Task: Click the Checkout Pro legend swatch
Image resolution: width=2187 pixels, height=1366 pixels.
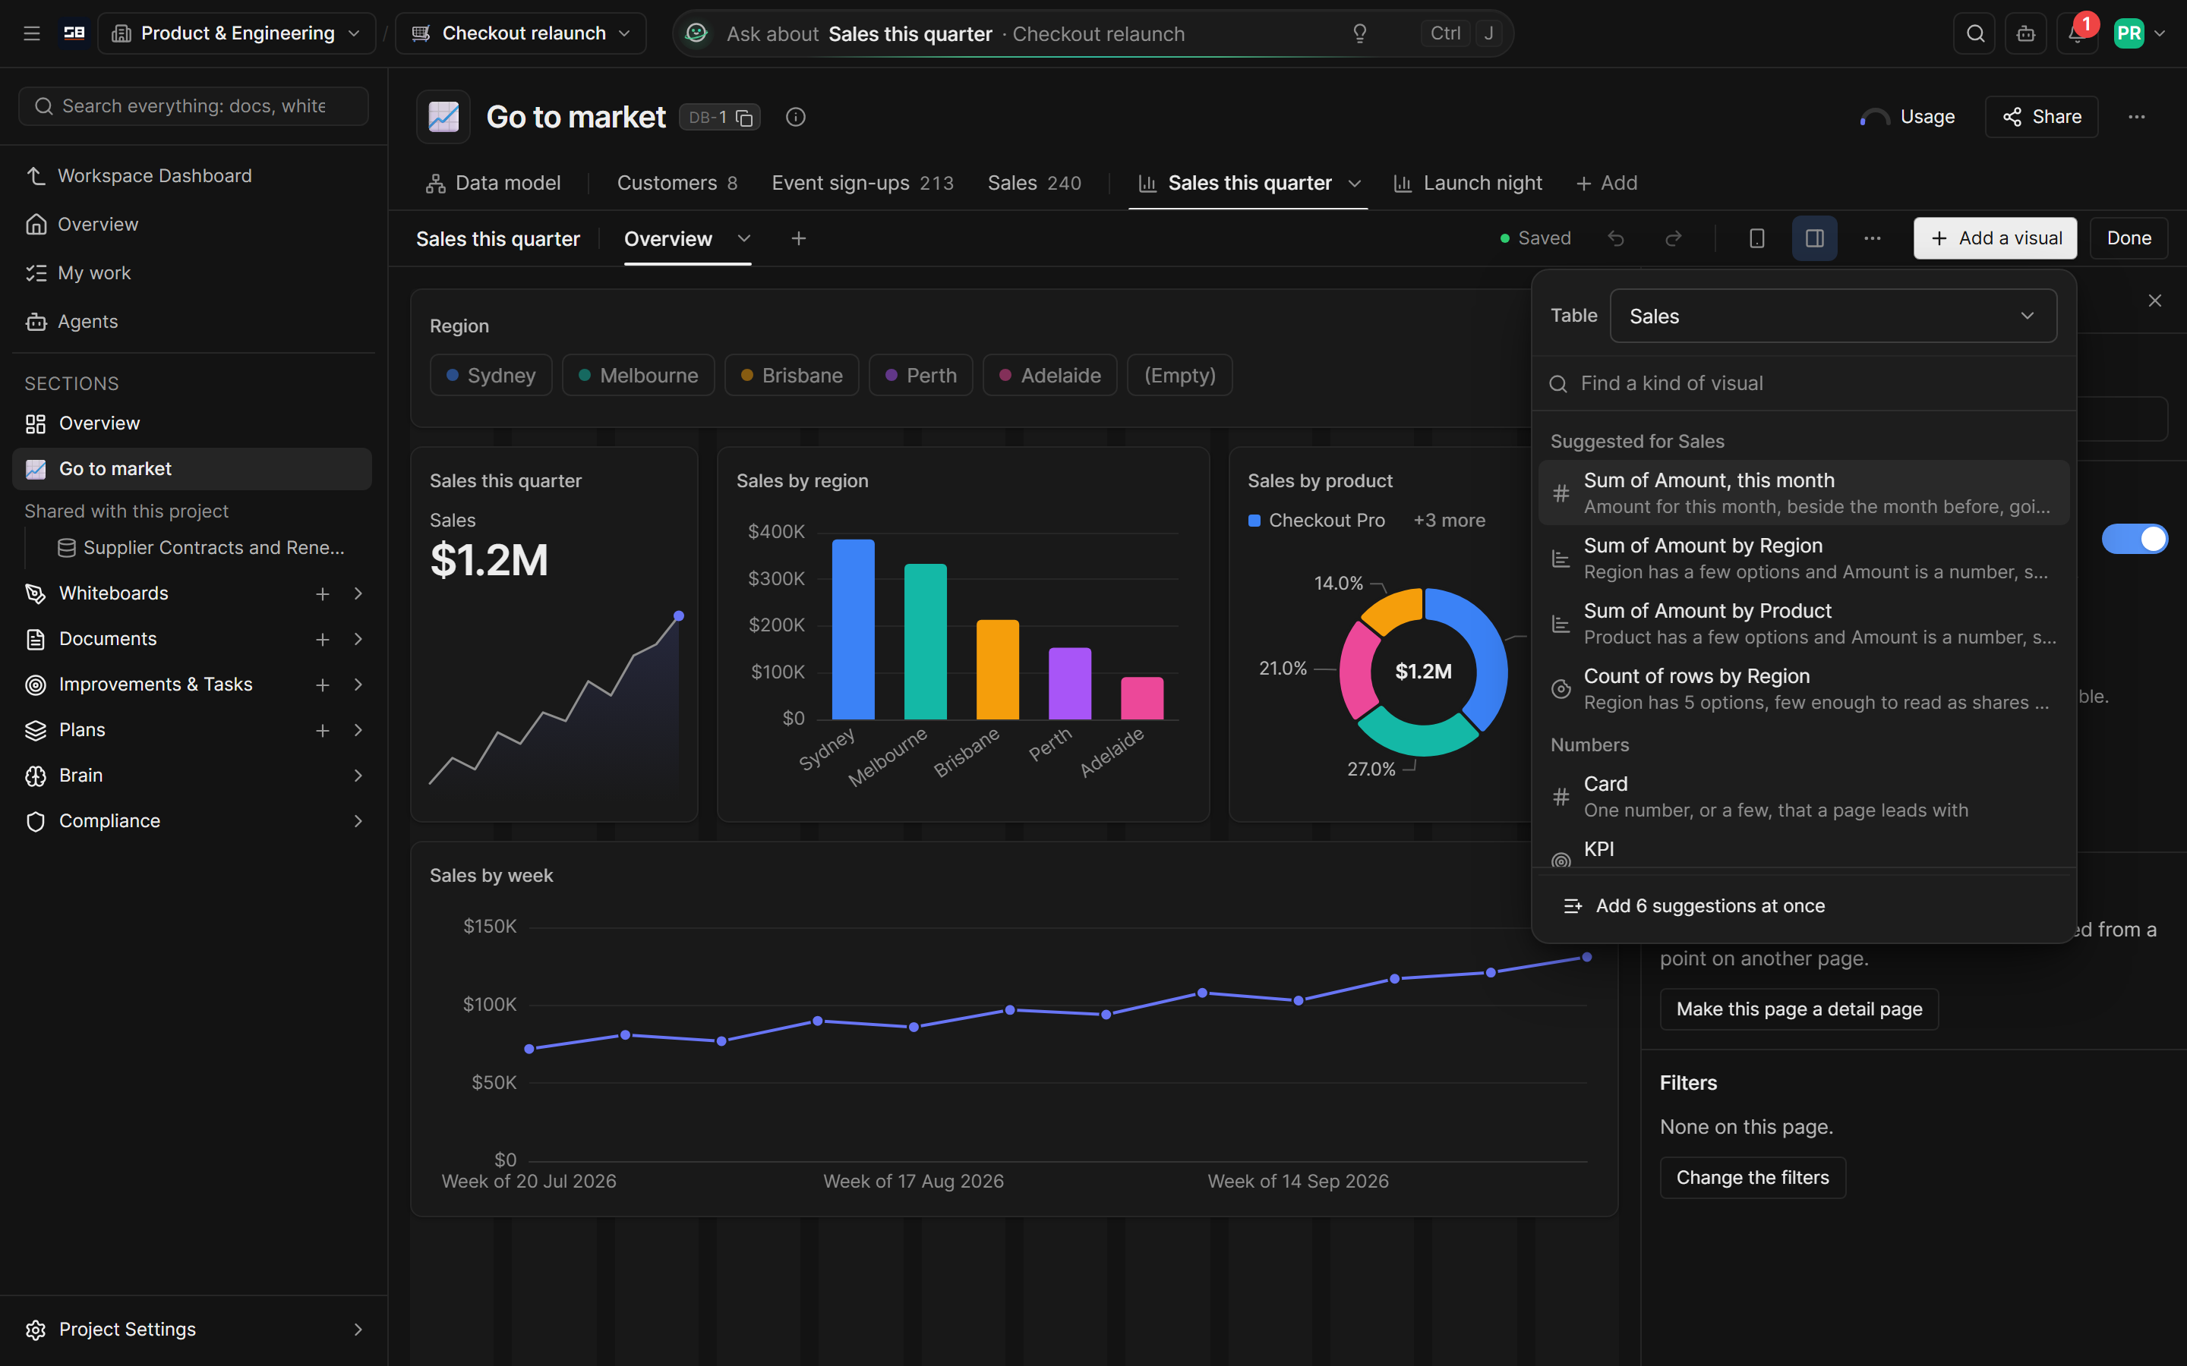Action: [1254, 521]
